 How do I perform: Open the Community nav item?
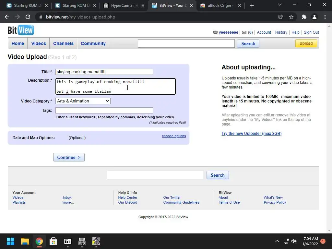click(x=93, y=43)
